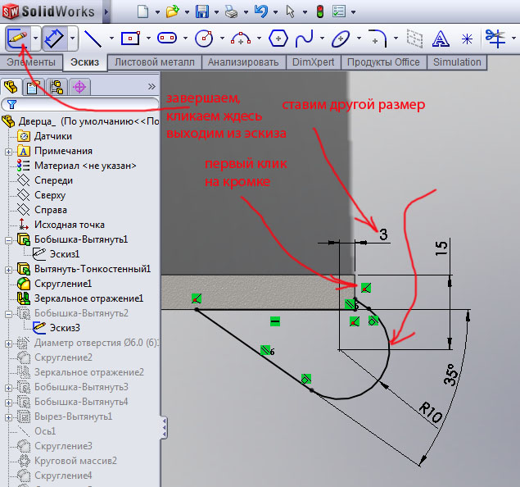Collapse the Бобышка-Вытянуть1 node

(9, 239)
